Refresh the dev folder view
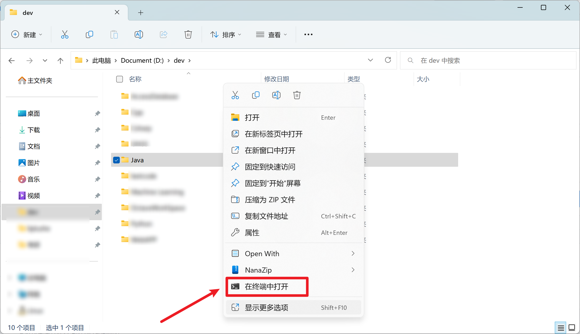Screen dimensions: 580x334 pos(388,60)
